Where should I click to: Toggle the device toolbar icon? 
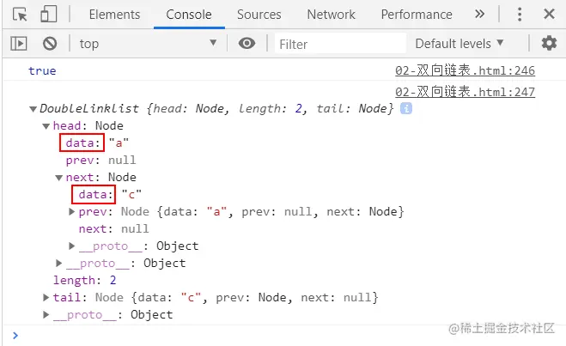pyautogui.click(x=48, y=15)
